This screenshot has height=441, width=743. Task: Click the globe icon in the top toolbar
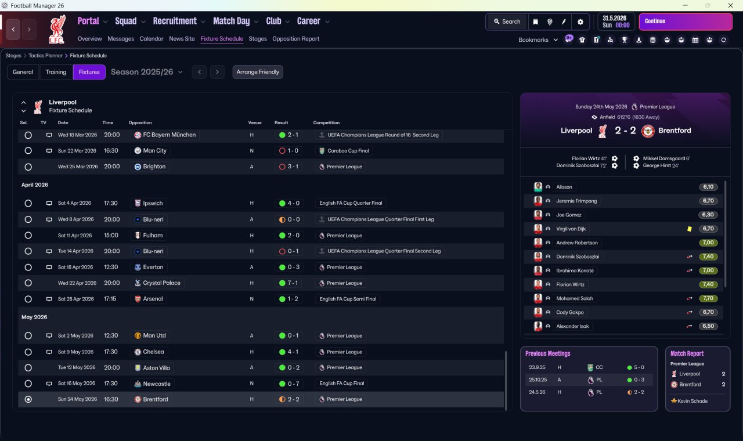[x=549, y=21]
